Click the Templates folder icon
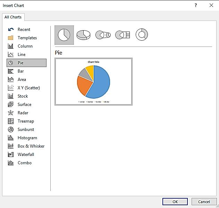The width and height of the screenshot is (219, 208). click(11, 38)
